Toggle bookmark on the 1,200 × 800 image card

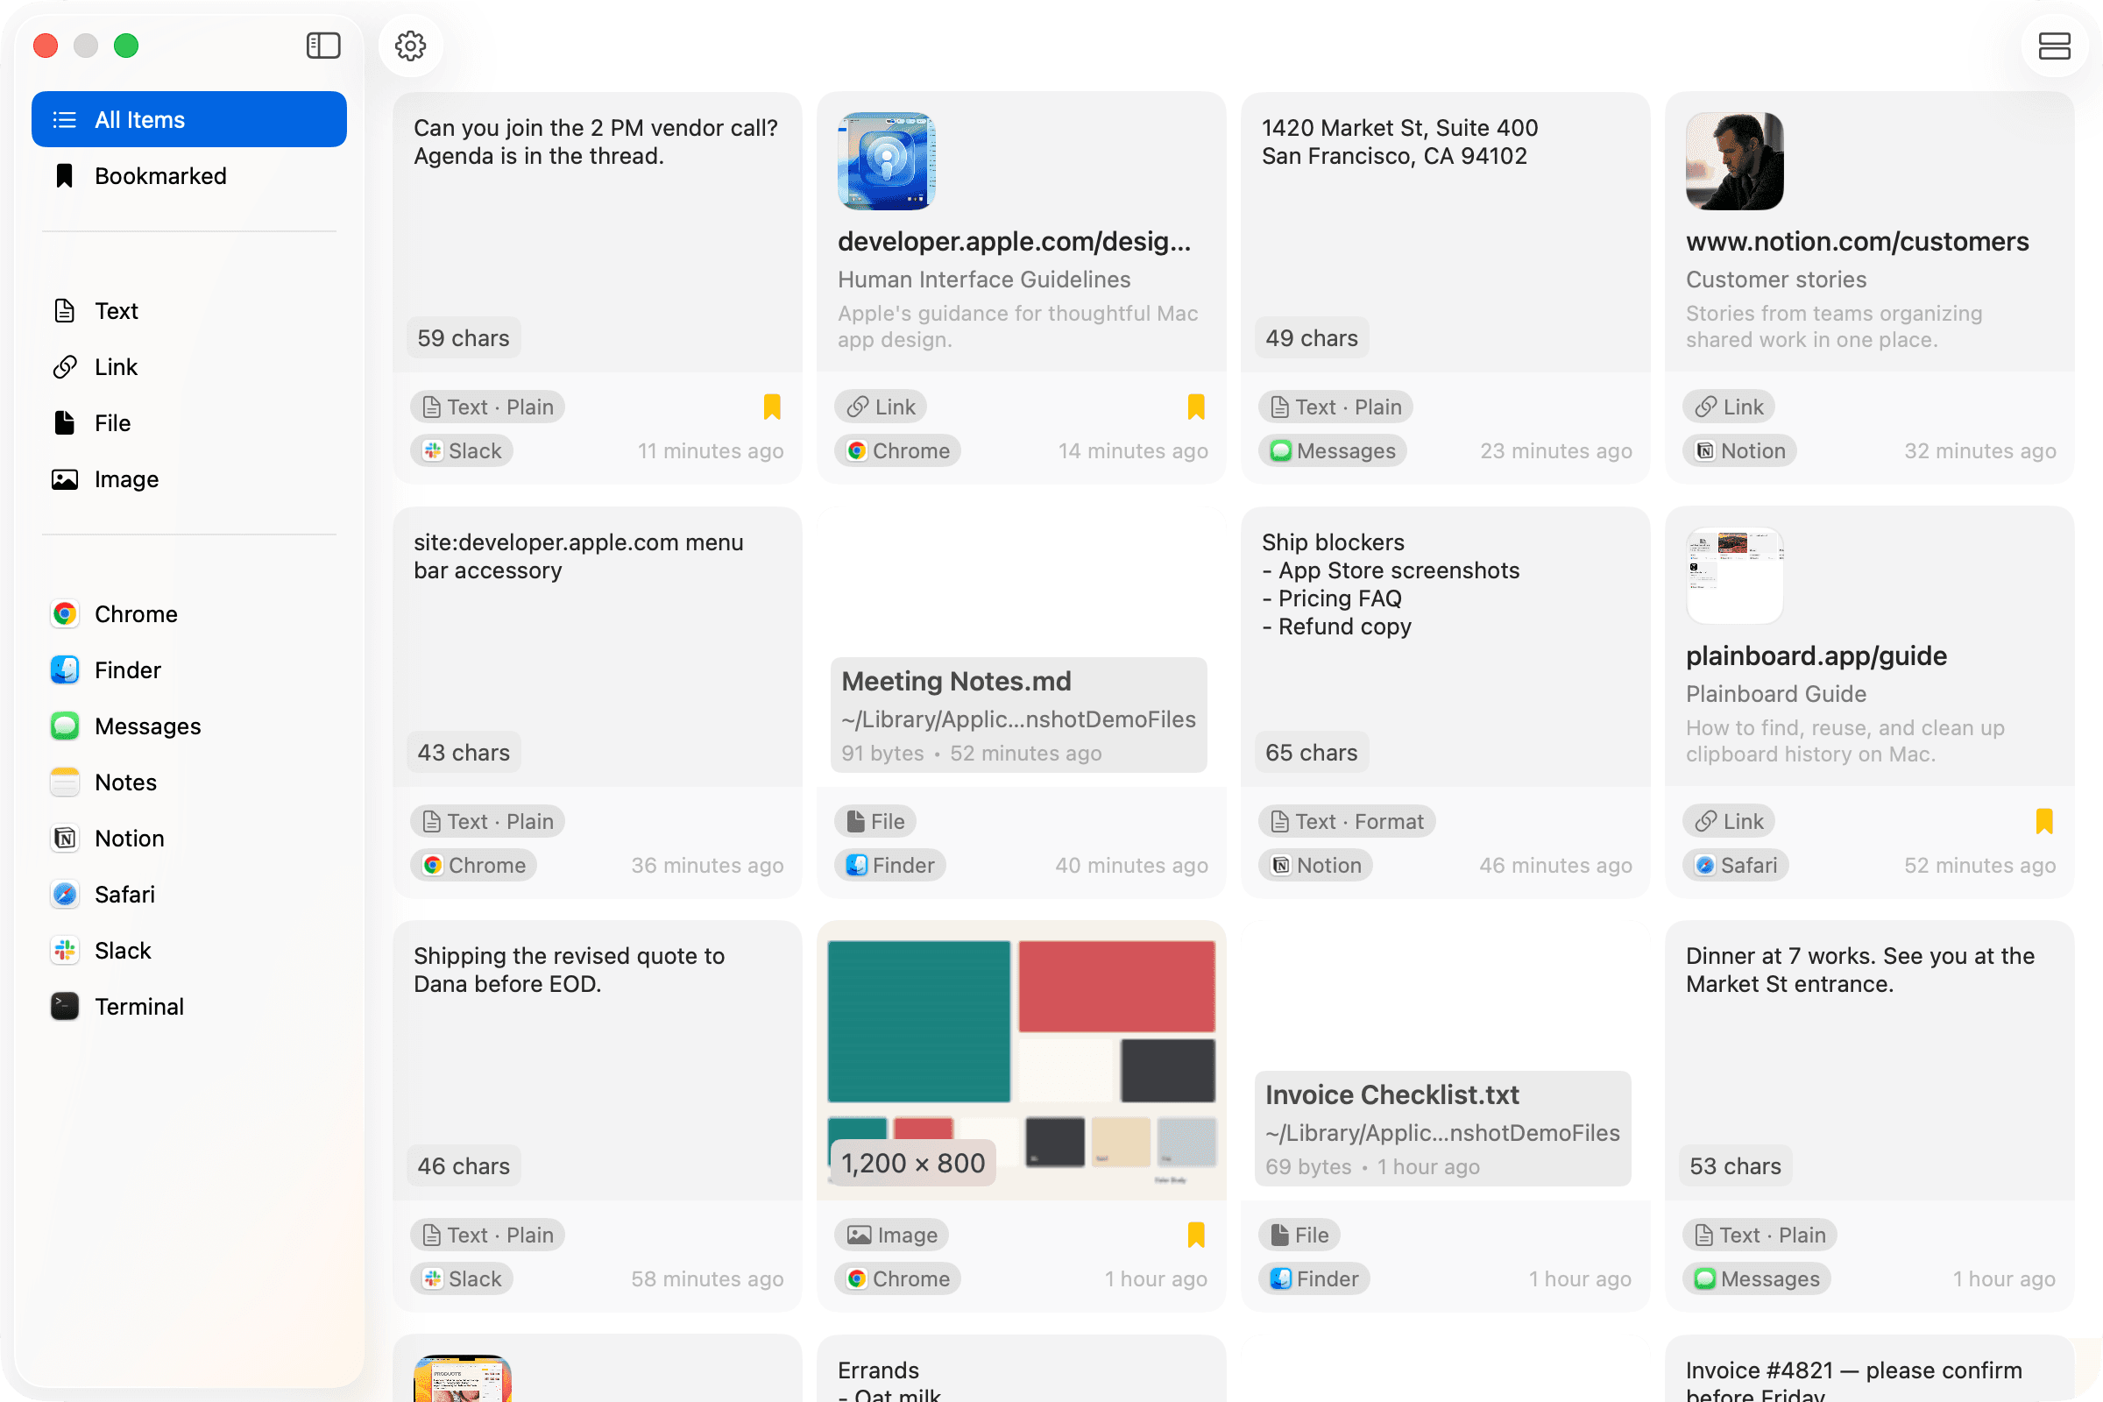(x=1195, y=1235)
